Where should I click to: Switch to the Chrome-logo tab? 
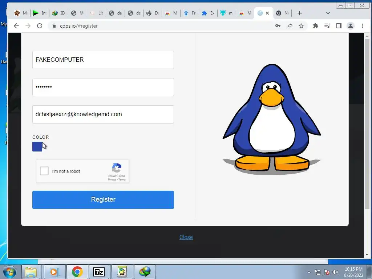[x=282, y=13]
